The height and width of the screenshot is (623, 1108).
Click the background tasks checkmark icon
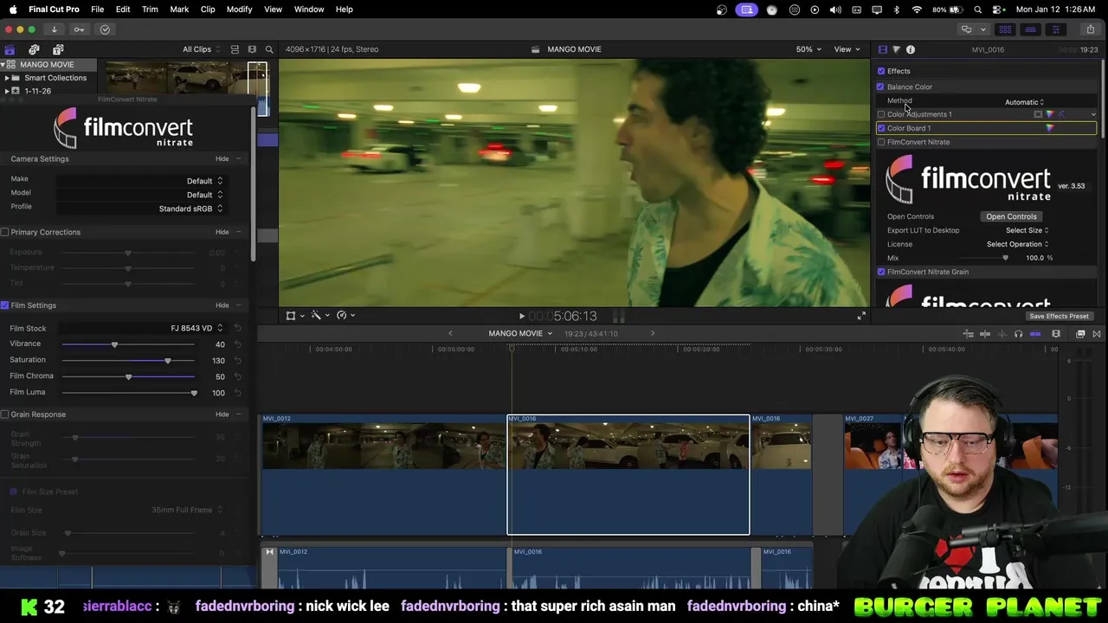[105, 29]
